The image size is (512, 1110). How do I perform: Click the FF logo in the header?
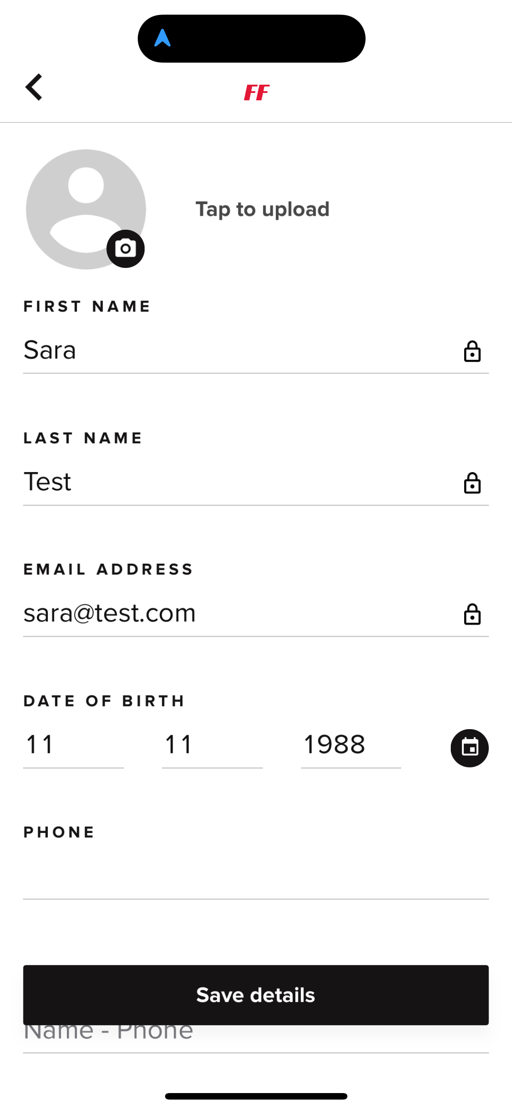click(x=257, y=92)
